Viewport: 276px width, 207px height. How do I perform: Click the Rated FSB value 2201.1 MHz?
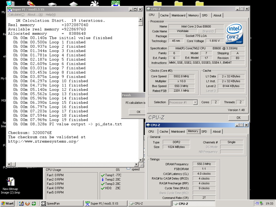coord(181,91)
